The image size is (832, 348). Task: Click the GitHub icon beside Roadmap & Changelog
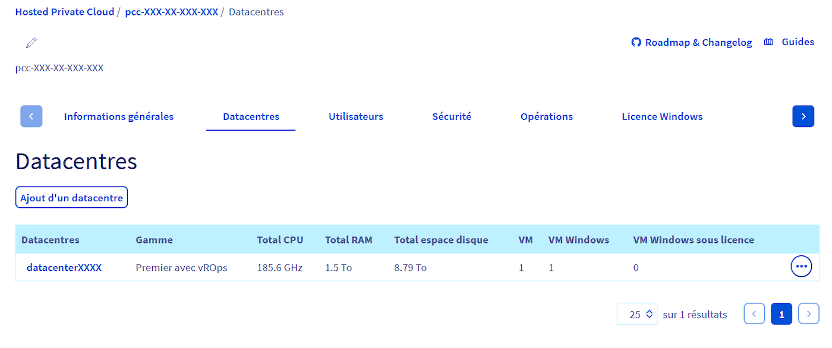coord(636,43)
